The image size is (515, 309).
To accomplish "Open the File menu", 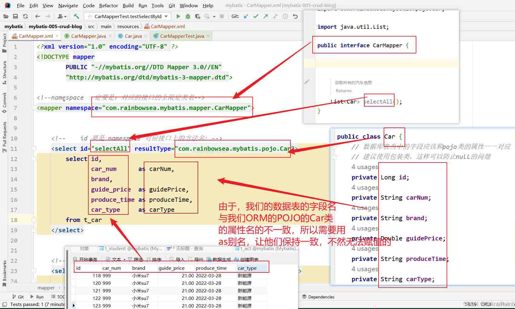I will coord(21,5).
